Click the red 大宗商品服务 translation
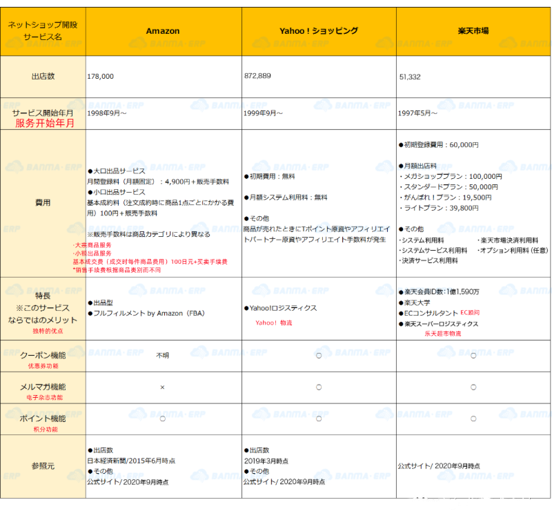Screen dimensions: 552x529 coord(92,245)
